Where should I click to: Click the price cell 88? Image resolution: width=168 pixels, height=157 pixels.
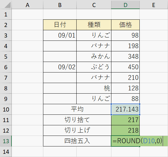pos(125,99)
